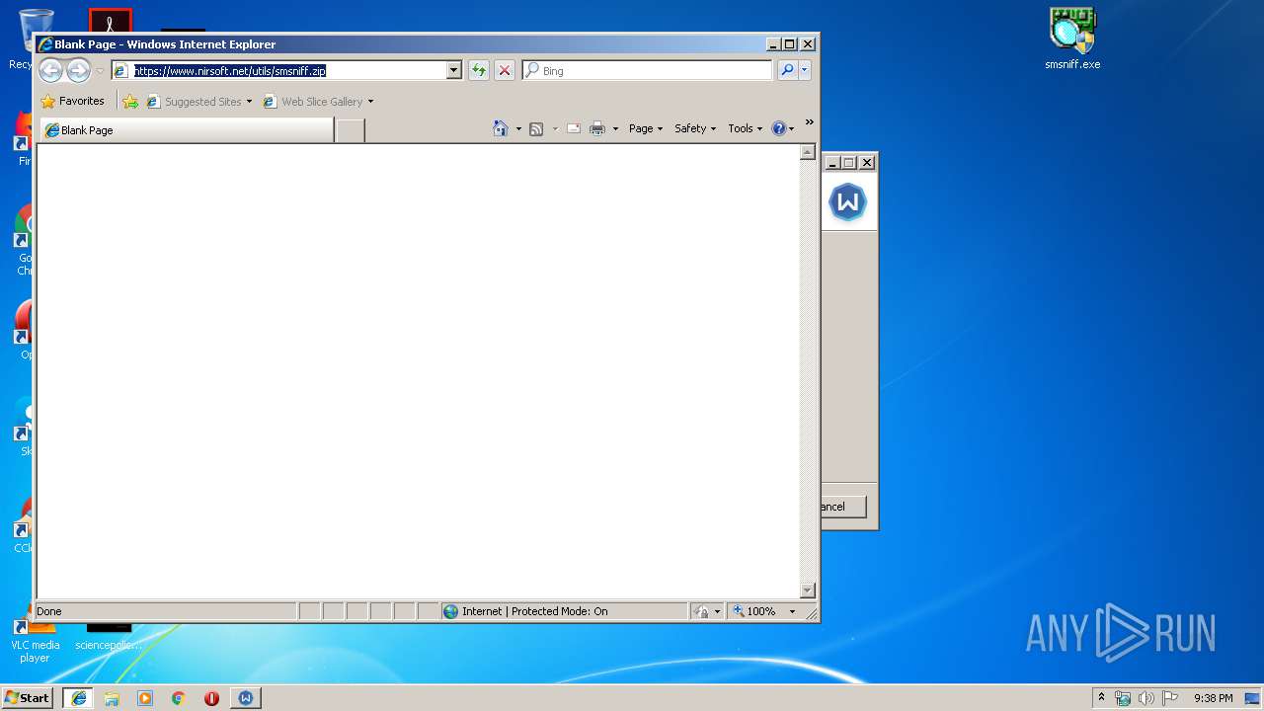Viewport: 1264px width, 711px height.
Task: Switch to the W app in the taskbar
Action: (x=246, y=697)
